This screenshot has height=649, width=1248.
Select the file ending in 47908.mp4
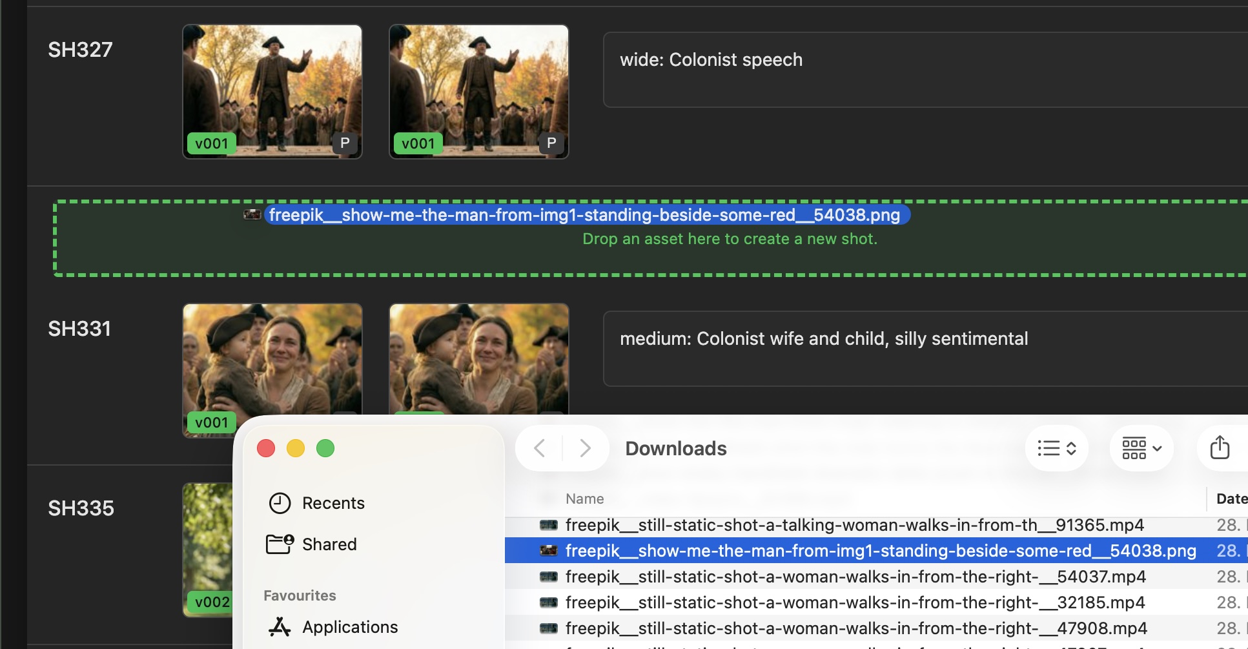point(856,628)
